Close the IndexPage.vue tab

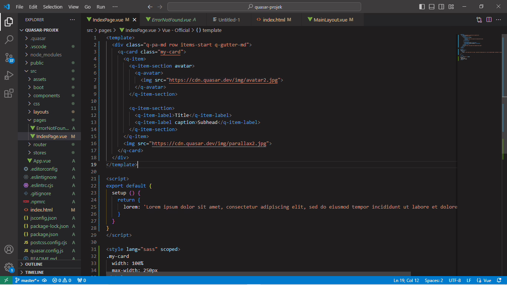click(134, 20)
